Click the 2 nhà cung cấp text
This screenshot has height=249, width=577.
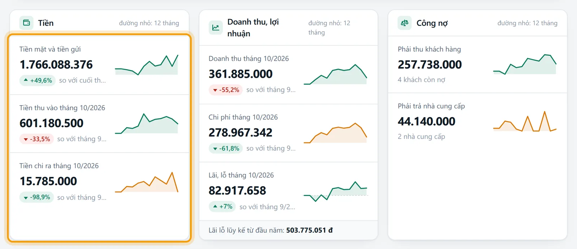click(x=422, y=137)
